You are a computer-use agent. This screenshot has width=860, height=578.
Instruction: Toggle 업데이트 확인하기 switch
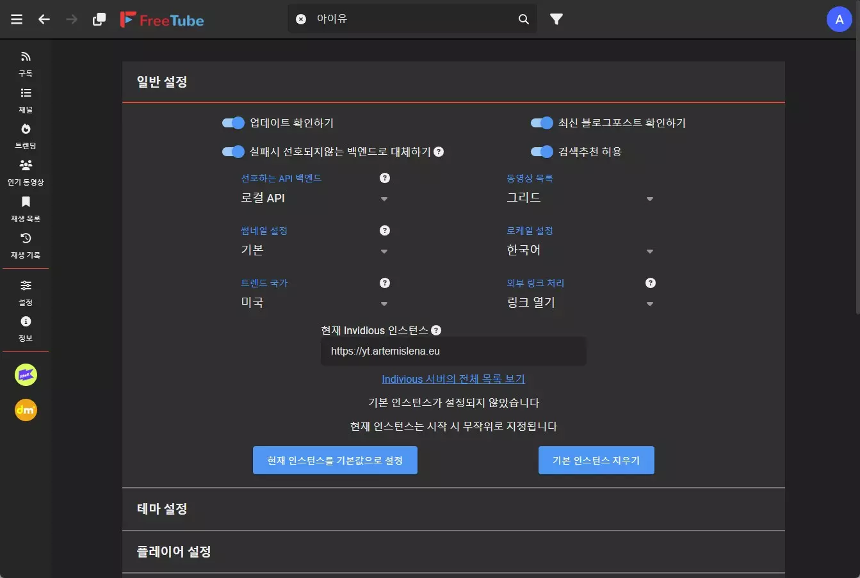pyautogui.click(x=233, y=123)
